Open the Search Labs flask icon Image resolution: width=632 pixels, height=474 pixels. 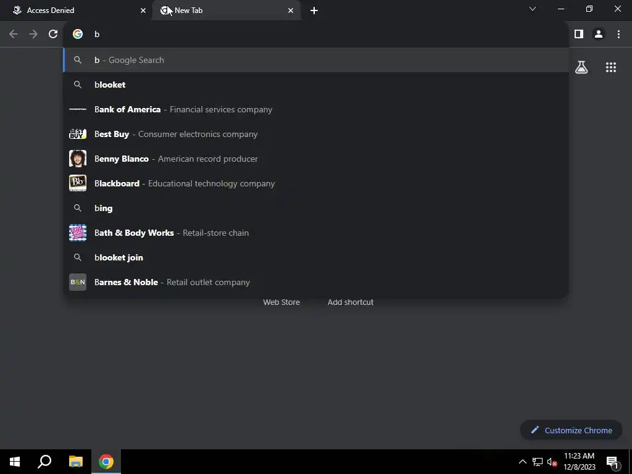581,67
